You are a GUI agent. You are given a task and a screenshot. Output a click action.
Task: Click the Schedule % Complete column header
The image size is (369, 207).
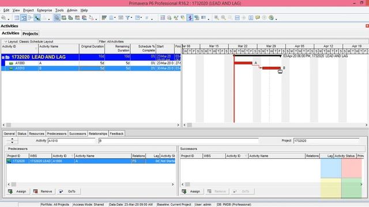click(x=144, y=48)
